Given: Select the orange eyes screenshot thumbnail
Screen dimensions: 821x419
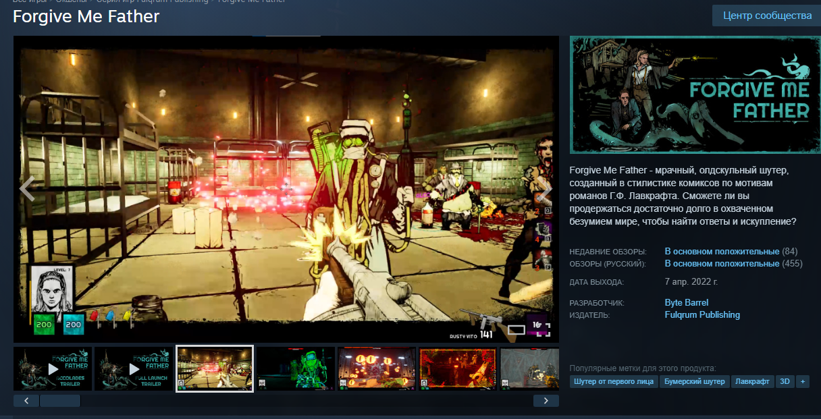Looking at the screenshot, I should pyautogui.click(x=377, y=368).
